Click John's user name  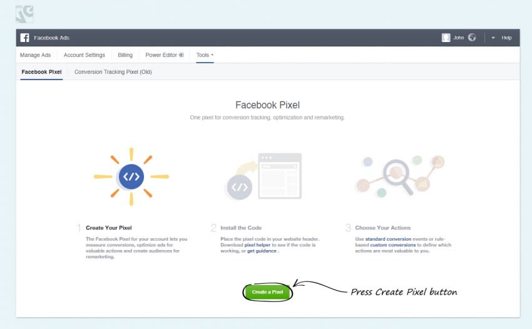(x=458, y=38)
